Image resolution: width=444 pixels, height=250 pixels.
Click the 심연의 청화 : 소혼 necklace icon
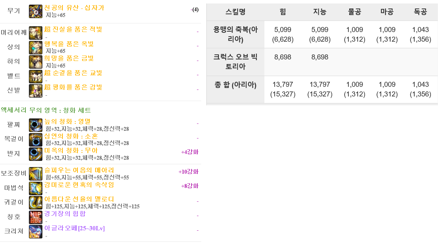click(36, 139)
